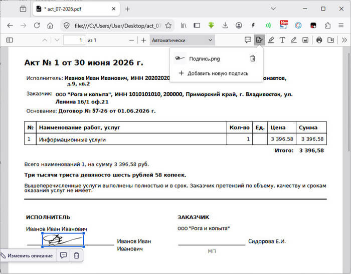Click the green download arrow extension
Image resolution: width=351 pixels, height=274 pixels.
[x=211, y=25]
